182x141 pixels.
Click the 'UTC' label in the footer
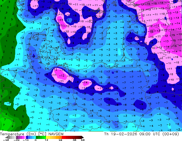(x=156, y=134)
